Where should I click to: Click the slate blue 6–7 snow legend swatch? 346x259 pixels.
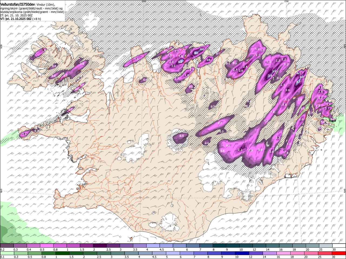pyautogui.click(x=193, y=246)
